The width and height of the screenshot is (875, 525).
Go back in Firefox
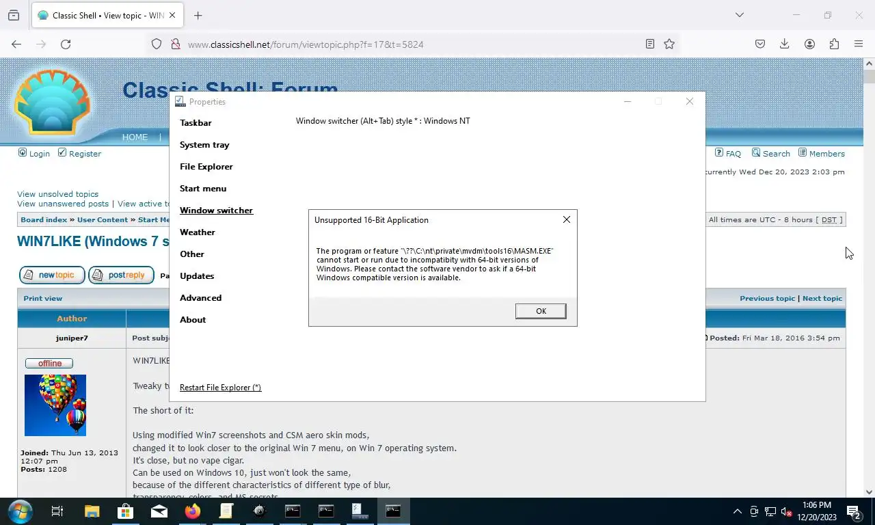click(16, 44)
